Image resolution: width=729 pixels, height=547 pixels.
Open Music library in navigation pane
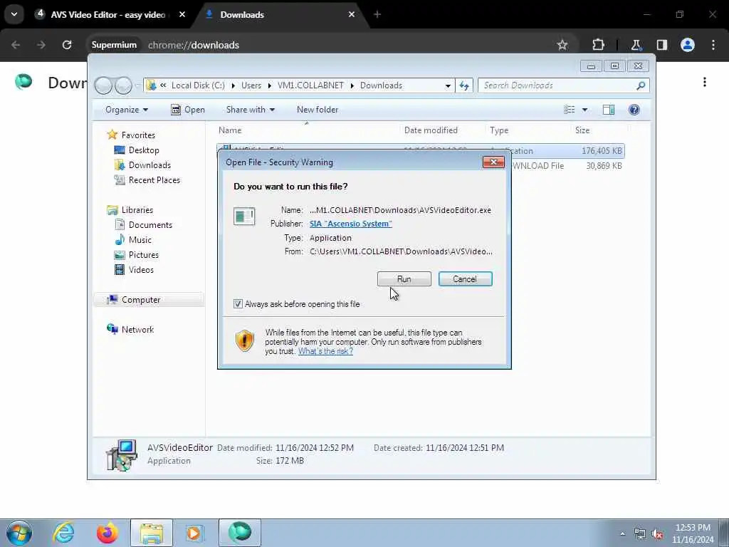tap(140, 240)
